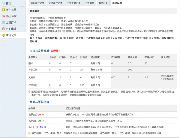180x138 pixels.
Task: Open the 每日考评记录 tab
Action: (x=39, y=3)
